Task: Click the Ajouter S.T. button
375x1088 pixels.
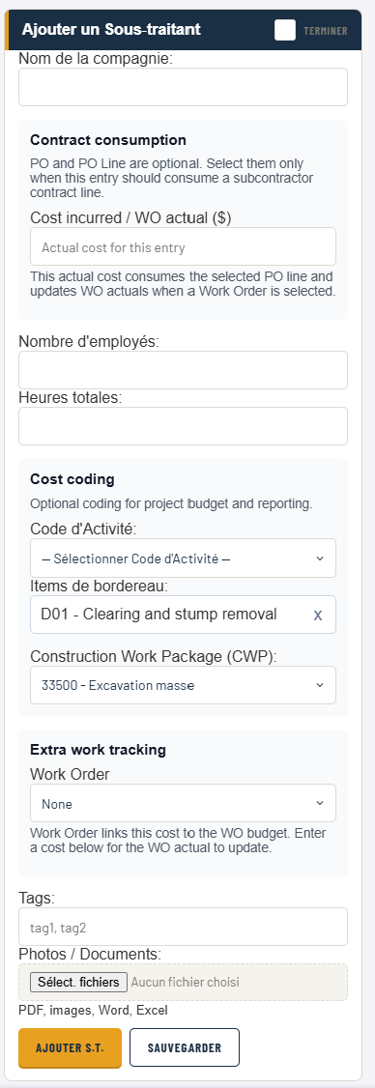Action: coord(71,1047)
